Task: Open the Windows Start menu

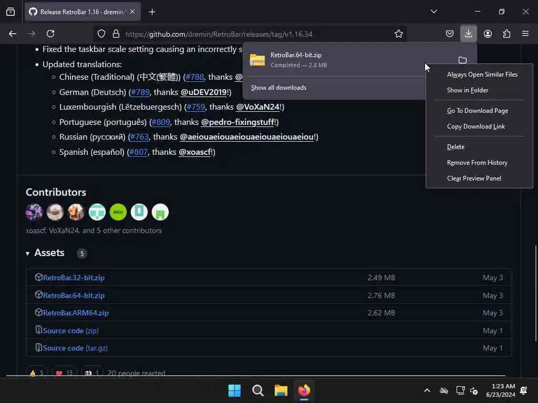Action: click(235, 390)
